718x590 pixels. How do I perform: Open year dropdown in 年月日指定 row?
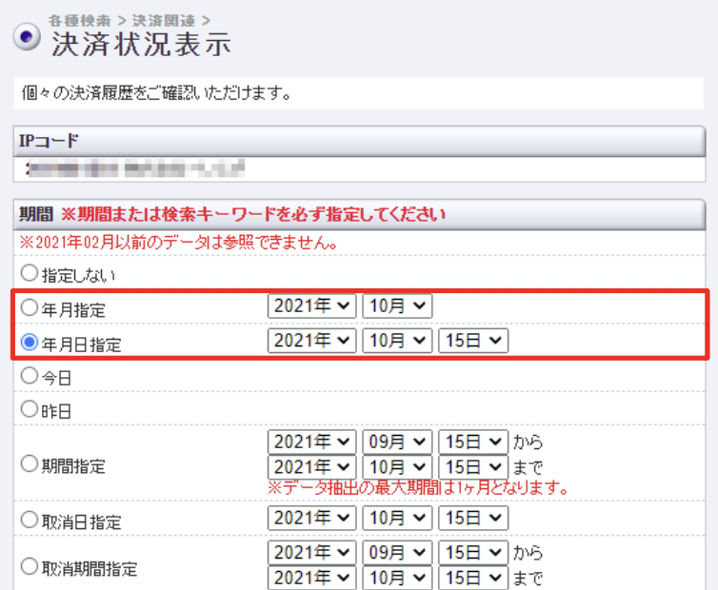click(x=311, y=341)
